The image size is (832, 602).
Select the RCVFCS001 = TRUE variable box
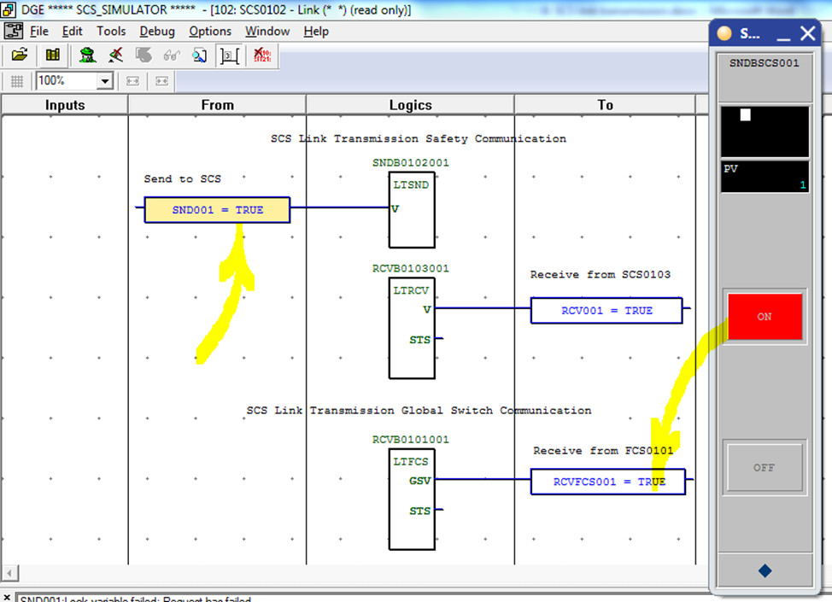(608, 482)
